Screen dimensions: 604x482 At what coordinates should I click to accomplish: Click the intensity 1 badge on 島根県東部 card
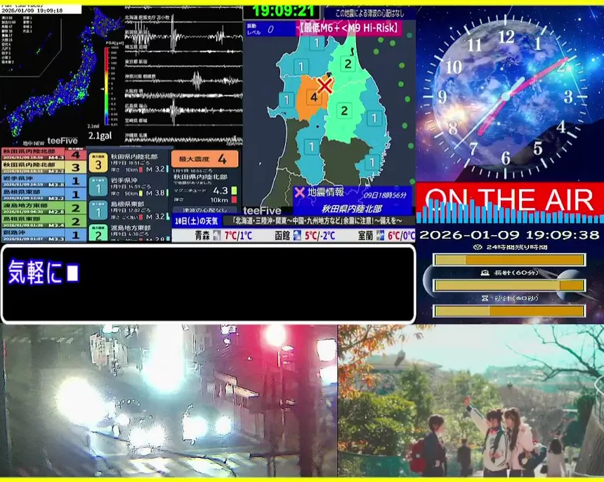tap(98, 211)
